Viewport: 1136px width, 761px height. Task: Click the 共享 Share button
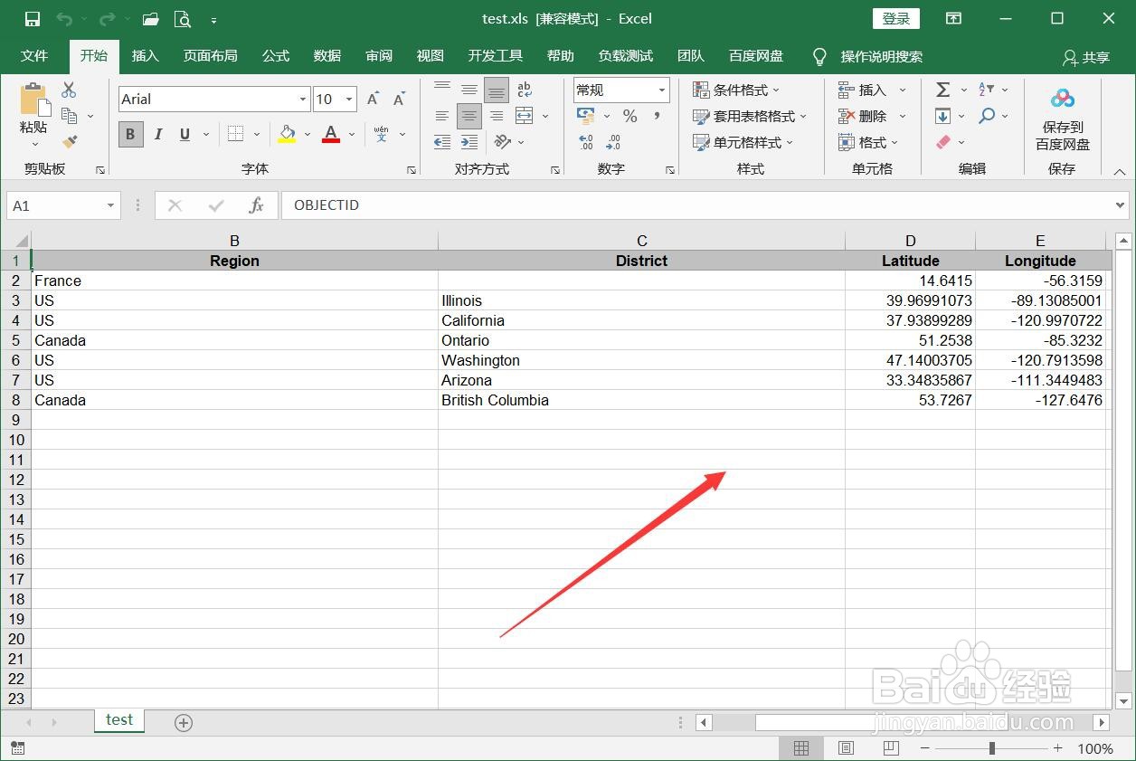(1086, 57)
